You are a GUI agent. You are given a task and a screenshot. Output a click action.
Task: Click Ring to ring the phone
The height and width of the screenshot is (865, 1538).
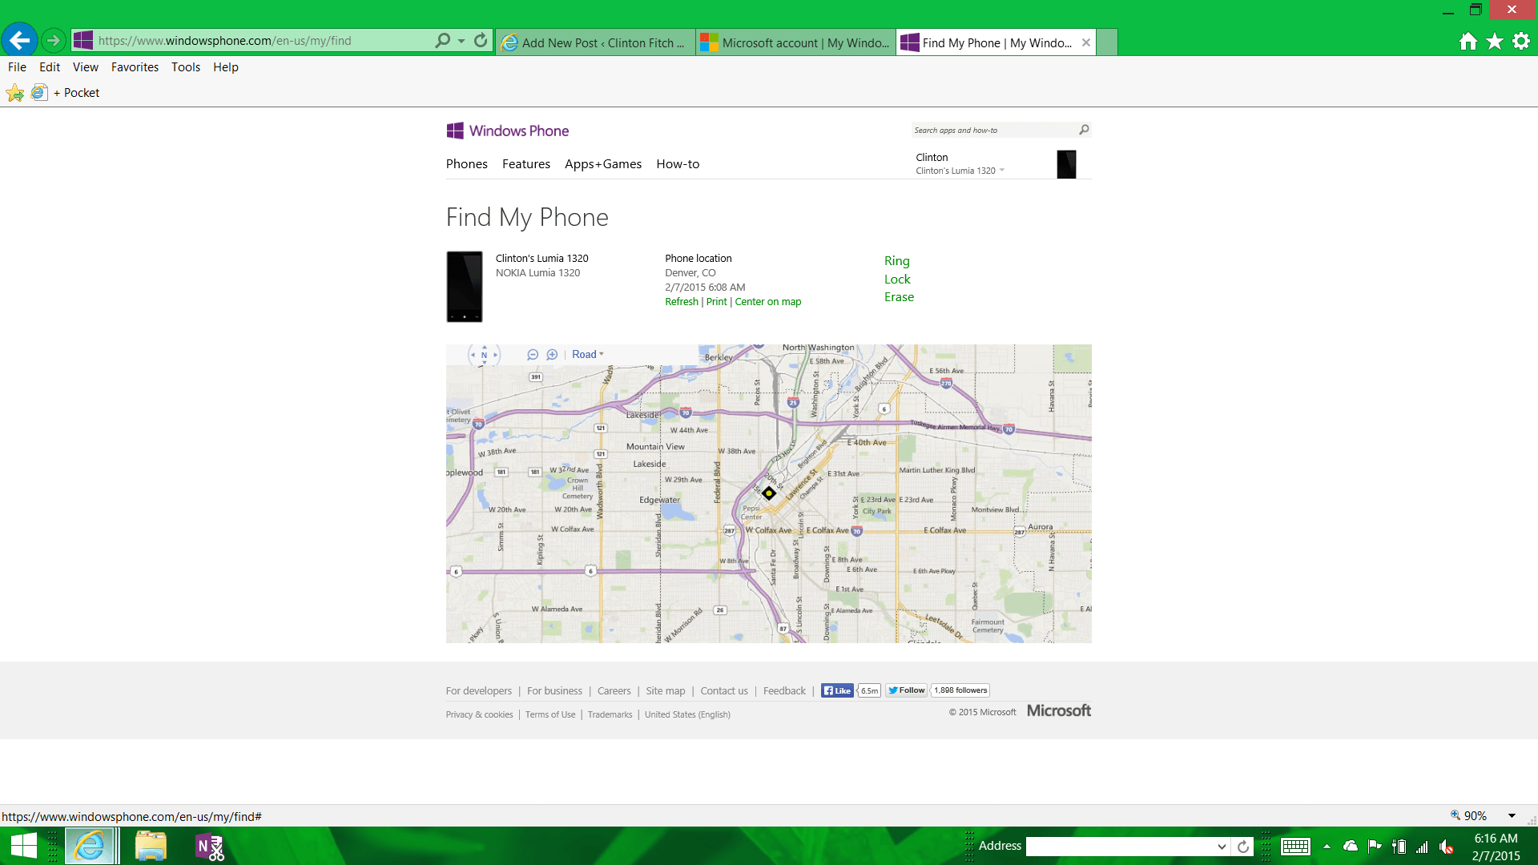[x=896, y=261]
